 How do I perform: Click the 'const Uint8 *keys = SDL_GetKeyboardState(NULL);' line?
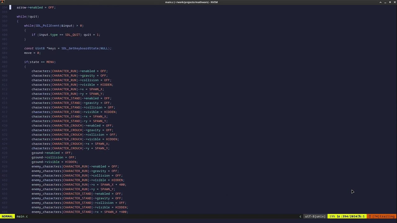(68, 48)
